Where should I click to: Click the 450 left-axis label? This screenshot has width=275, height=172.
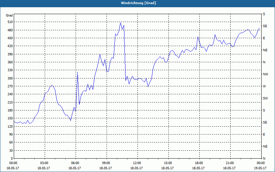click(10, 38)
